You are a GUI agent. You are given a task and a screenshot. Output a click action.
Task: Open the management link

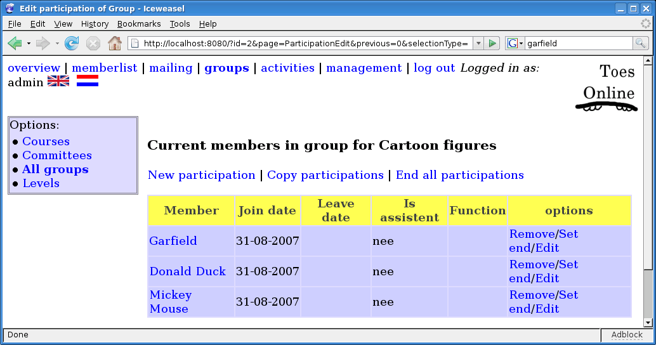364,68
